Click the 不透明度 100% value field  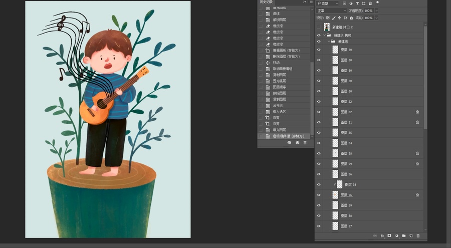pyautogui.click(x=369, y=11)
